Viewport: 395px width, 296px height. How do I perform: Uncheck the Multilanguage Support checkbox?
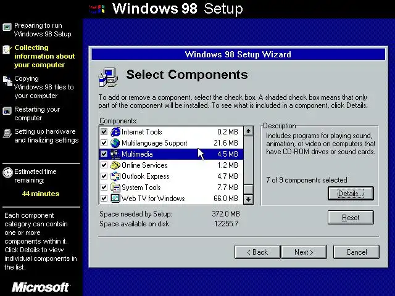[x=104, y=143]
